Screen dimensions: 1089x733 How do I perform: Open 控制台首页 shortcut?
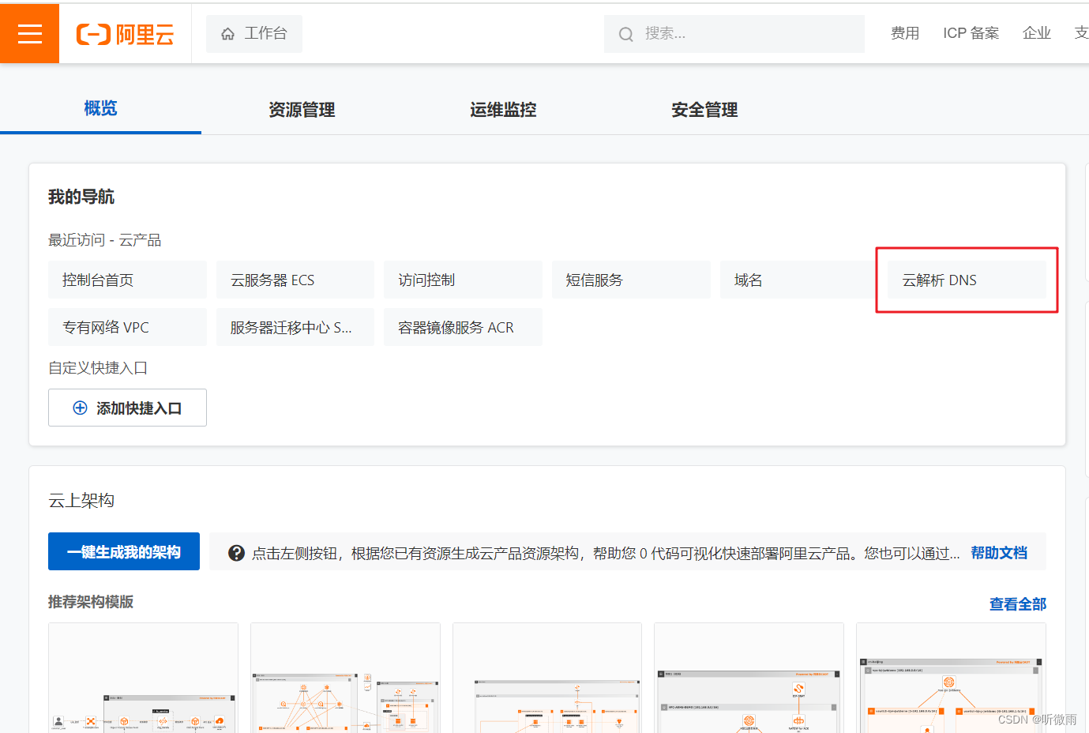click(127, 280)
